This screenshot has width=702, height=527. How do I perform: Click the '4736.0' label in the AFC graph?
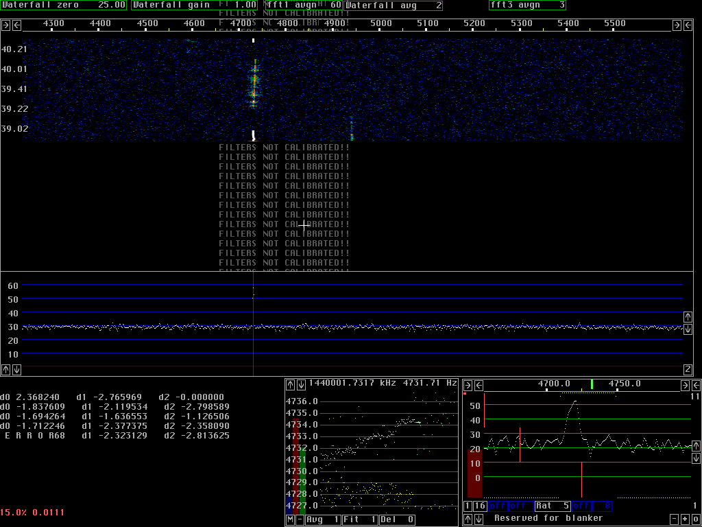pyautogui.click(x=302, y=401)
